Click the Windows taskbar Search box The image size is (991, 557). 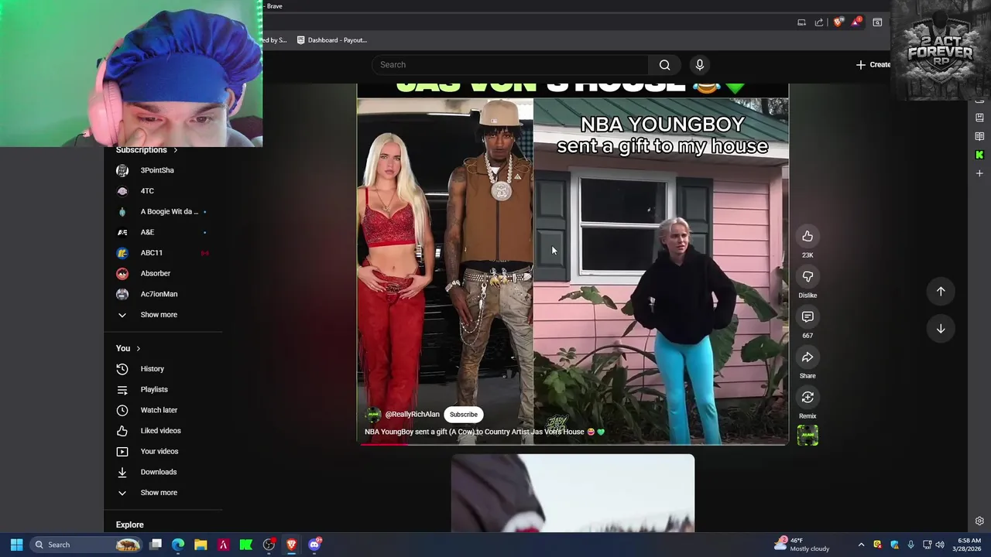[x=87, y=545]
